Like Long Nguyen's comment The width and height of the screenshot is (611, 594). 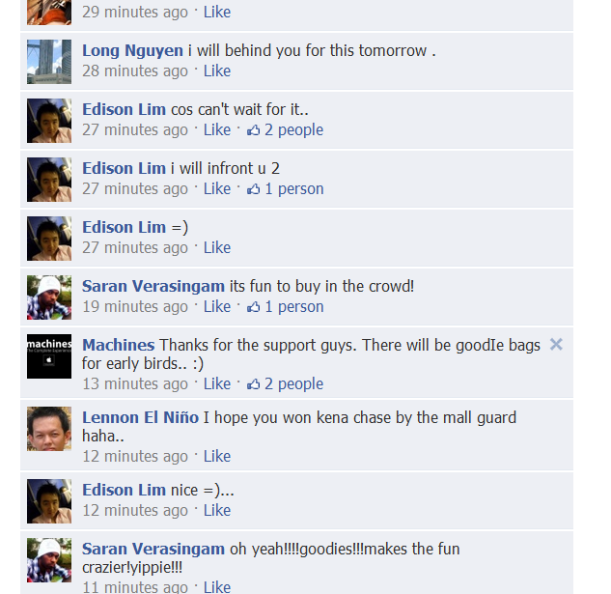(x=217, y=71)
